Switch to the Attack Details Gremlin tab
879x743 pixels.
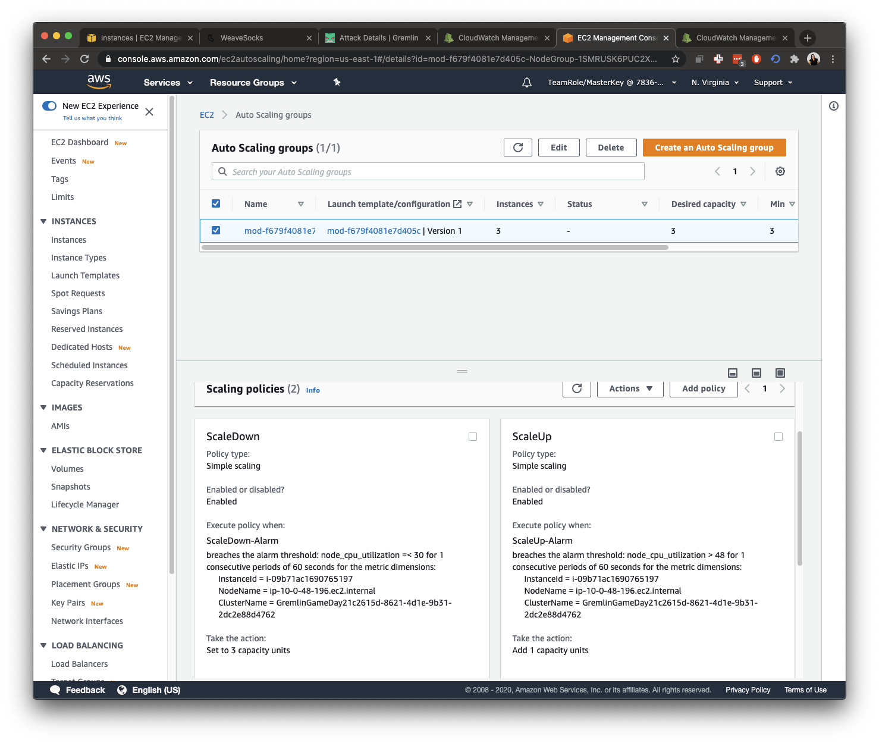pos(377,38)
